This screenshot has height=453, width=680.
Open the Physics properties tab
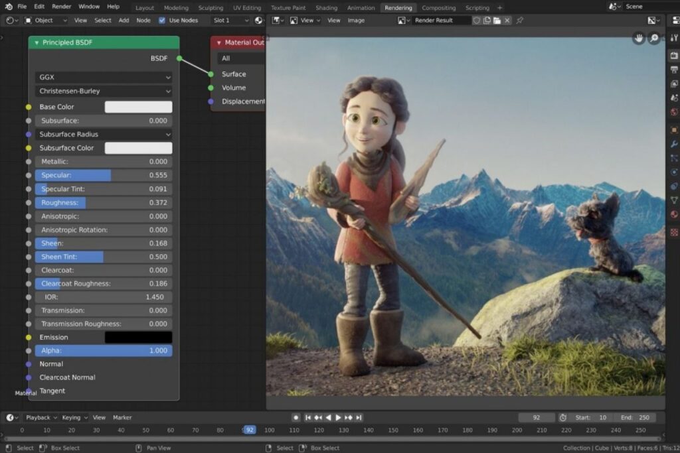click(674, 172)
